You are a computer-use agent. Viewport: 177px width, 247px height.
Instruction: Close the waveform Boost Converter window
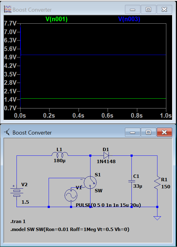point(164,10)
